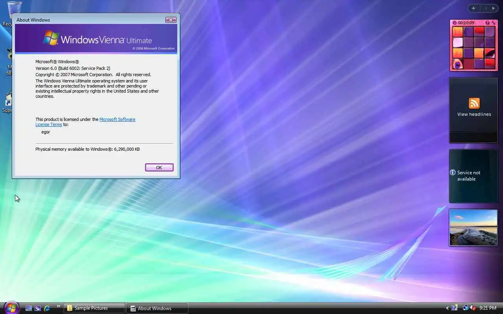Click Switch Between Windows quick launch icon
Image resolution: width=503 pixels, height=314 pixels.
click(x=38, y=308)
